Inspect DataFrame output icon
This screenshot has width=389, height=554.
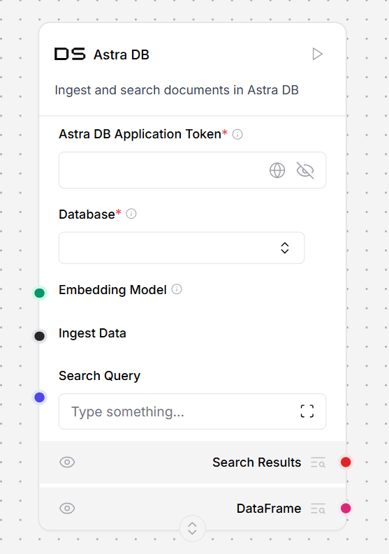click(x=318, y=509)
